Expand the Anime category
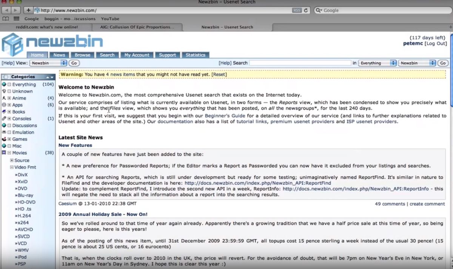This screenshot has height=269, width=453. click(x=9, y=98)
